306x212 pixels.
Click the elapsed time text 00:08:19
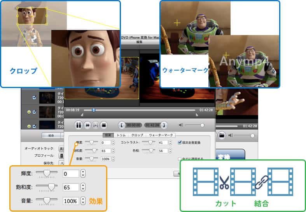[73, 110]
